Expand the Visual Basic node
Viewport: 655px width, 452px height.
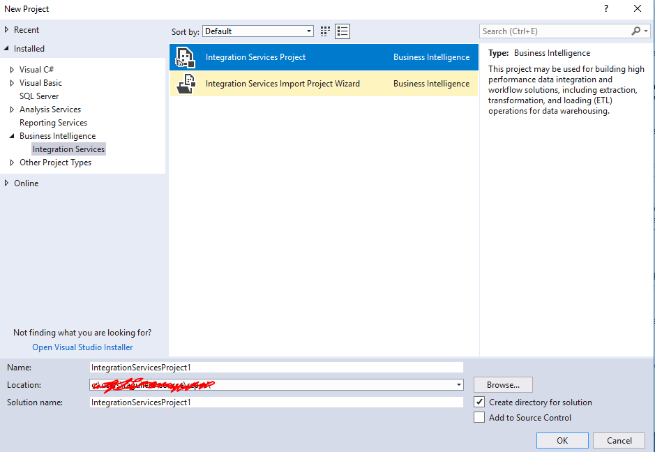pyautogui.click(x=12, y=83)
